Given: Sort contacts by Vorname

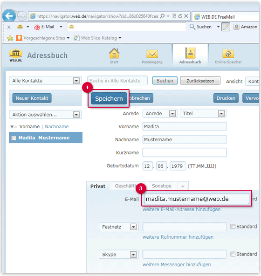Looking at the screenshot, I should (x=29, y=126).
